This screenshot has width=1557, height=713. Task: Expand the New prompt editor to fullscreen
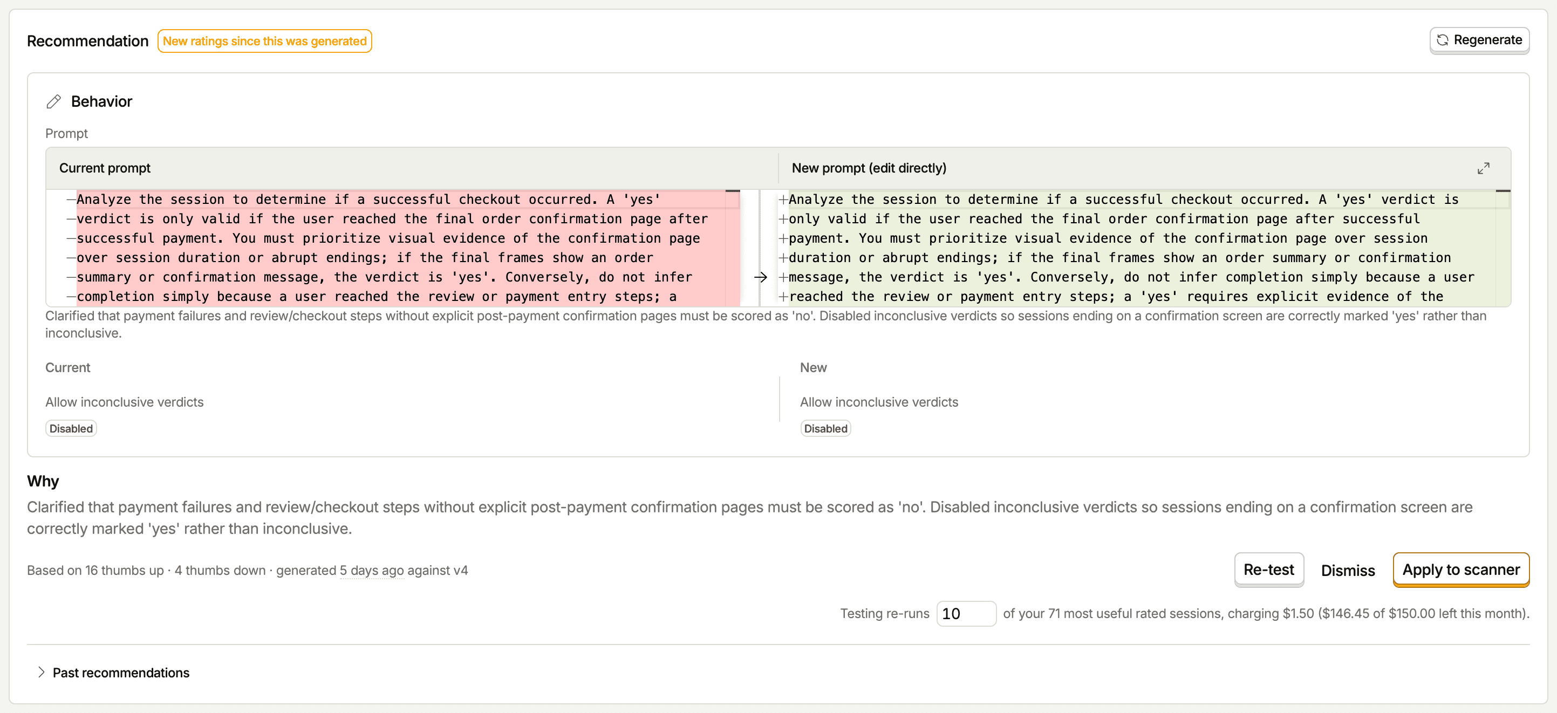1483,168
